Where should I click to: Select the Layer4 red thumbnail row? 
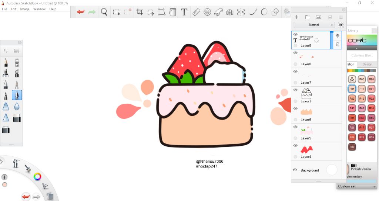click(x=316, y=151)
